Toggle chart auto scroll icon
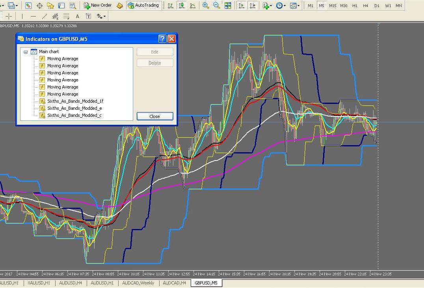This screenshot has height=288, width=424. [x=242, y=6]
